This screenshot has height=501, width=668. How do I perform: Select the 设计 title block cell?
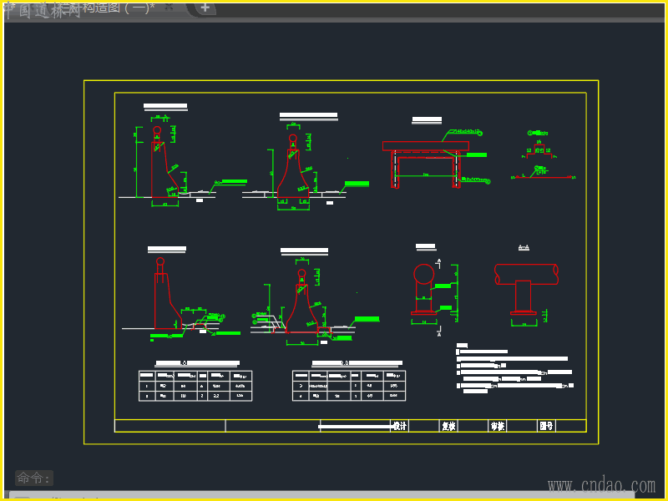coord(399,426)
